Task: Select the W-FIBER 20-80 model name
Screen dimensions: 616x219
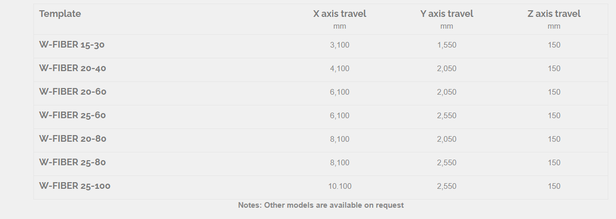Action: coord(73,139)
